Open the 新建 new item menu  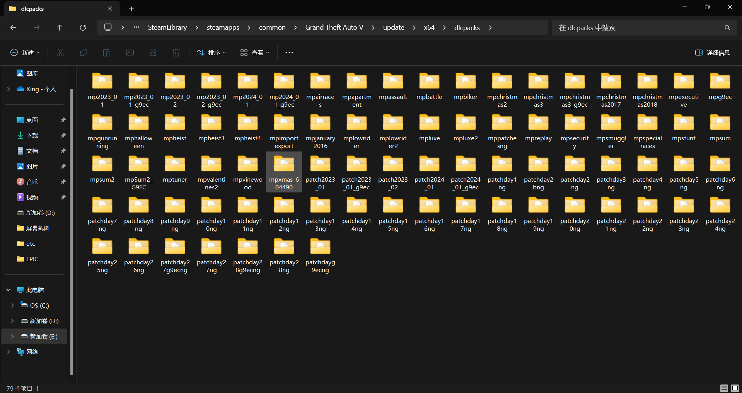pyautogui.click(x=25, y=53)
